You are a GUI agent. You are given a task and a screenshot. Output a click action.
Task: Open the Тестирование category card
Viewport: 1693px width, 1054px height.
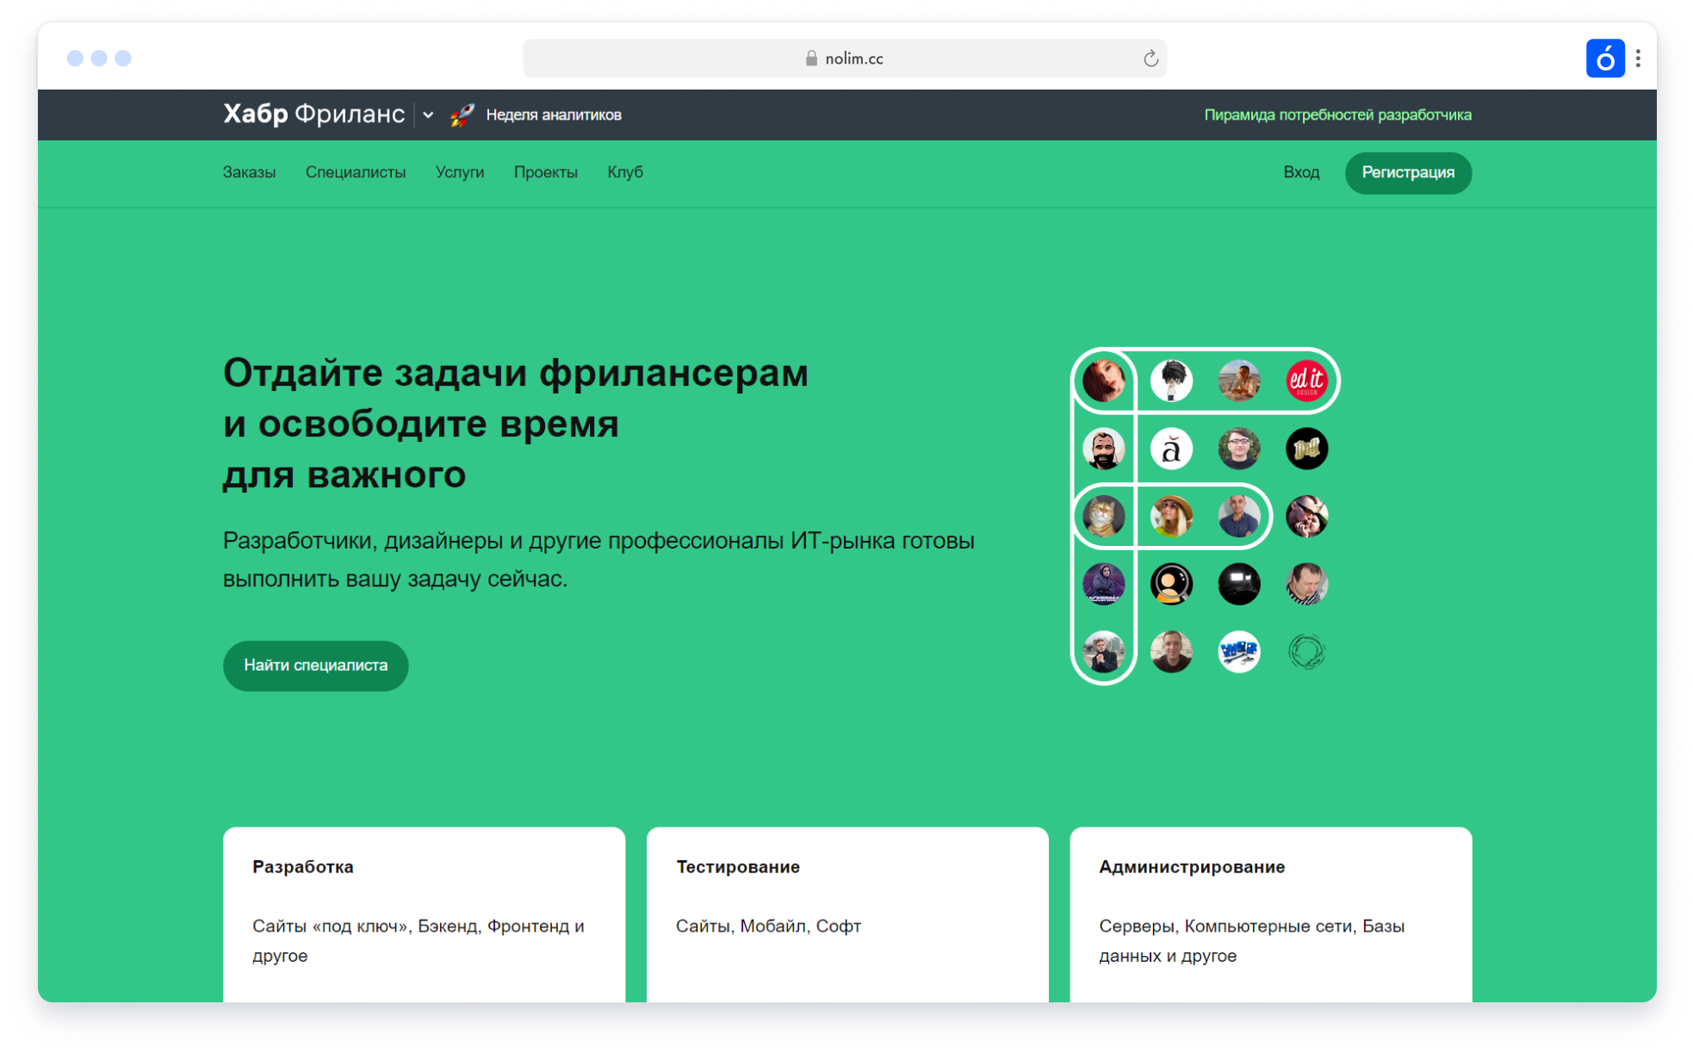tap(847, 914)
